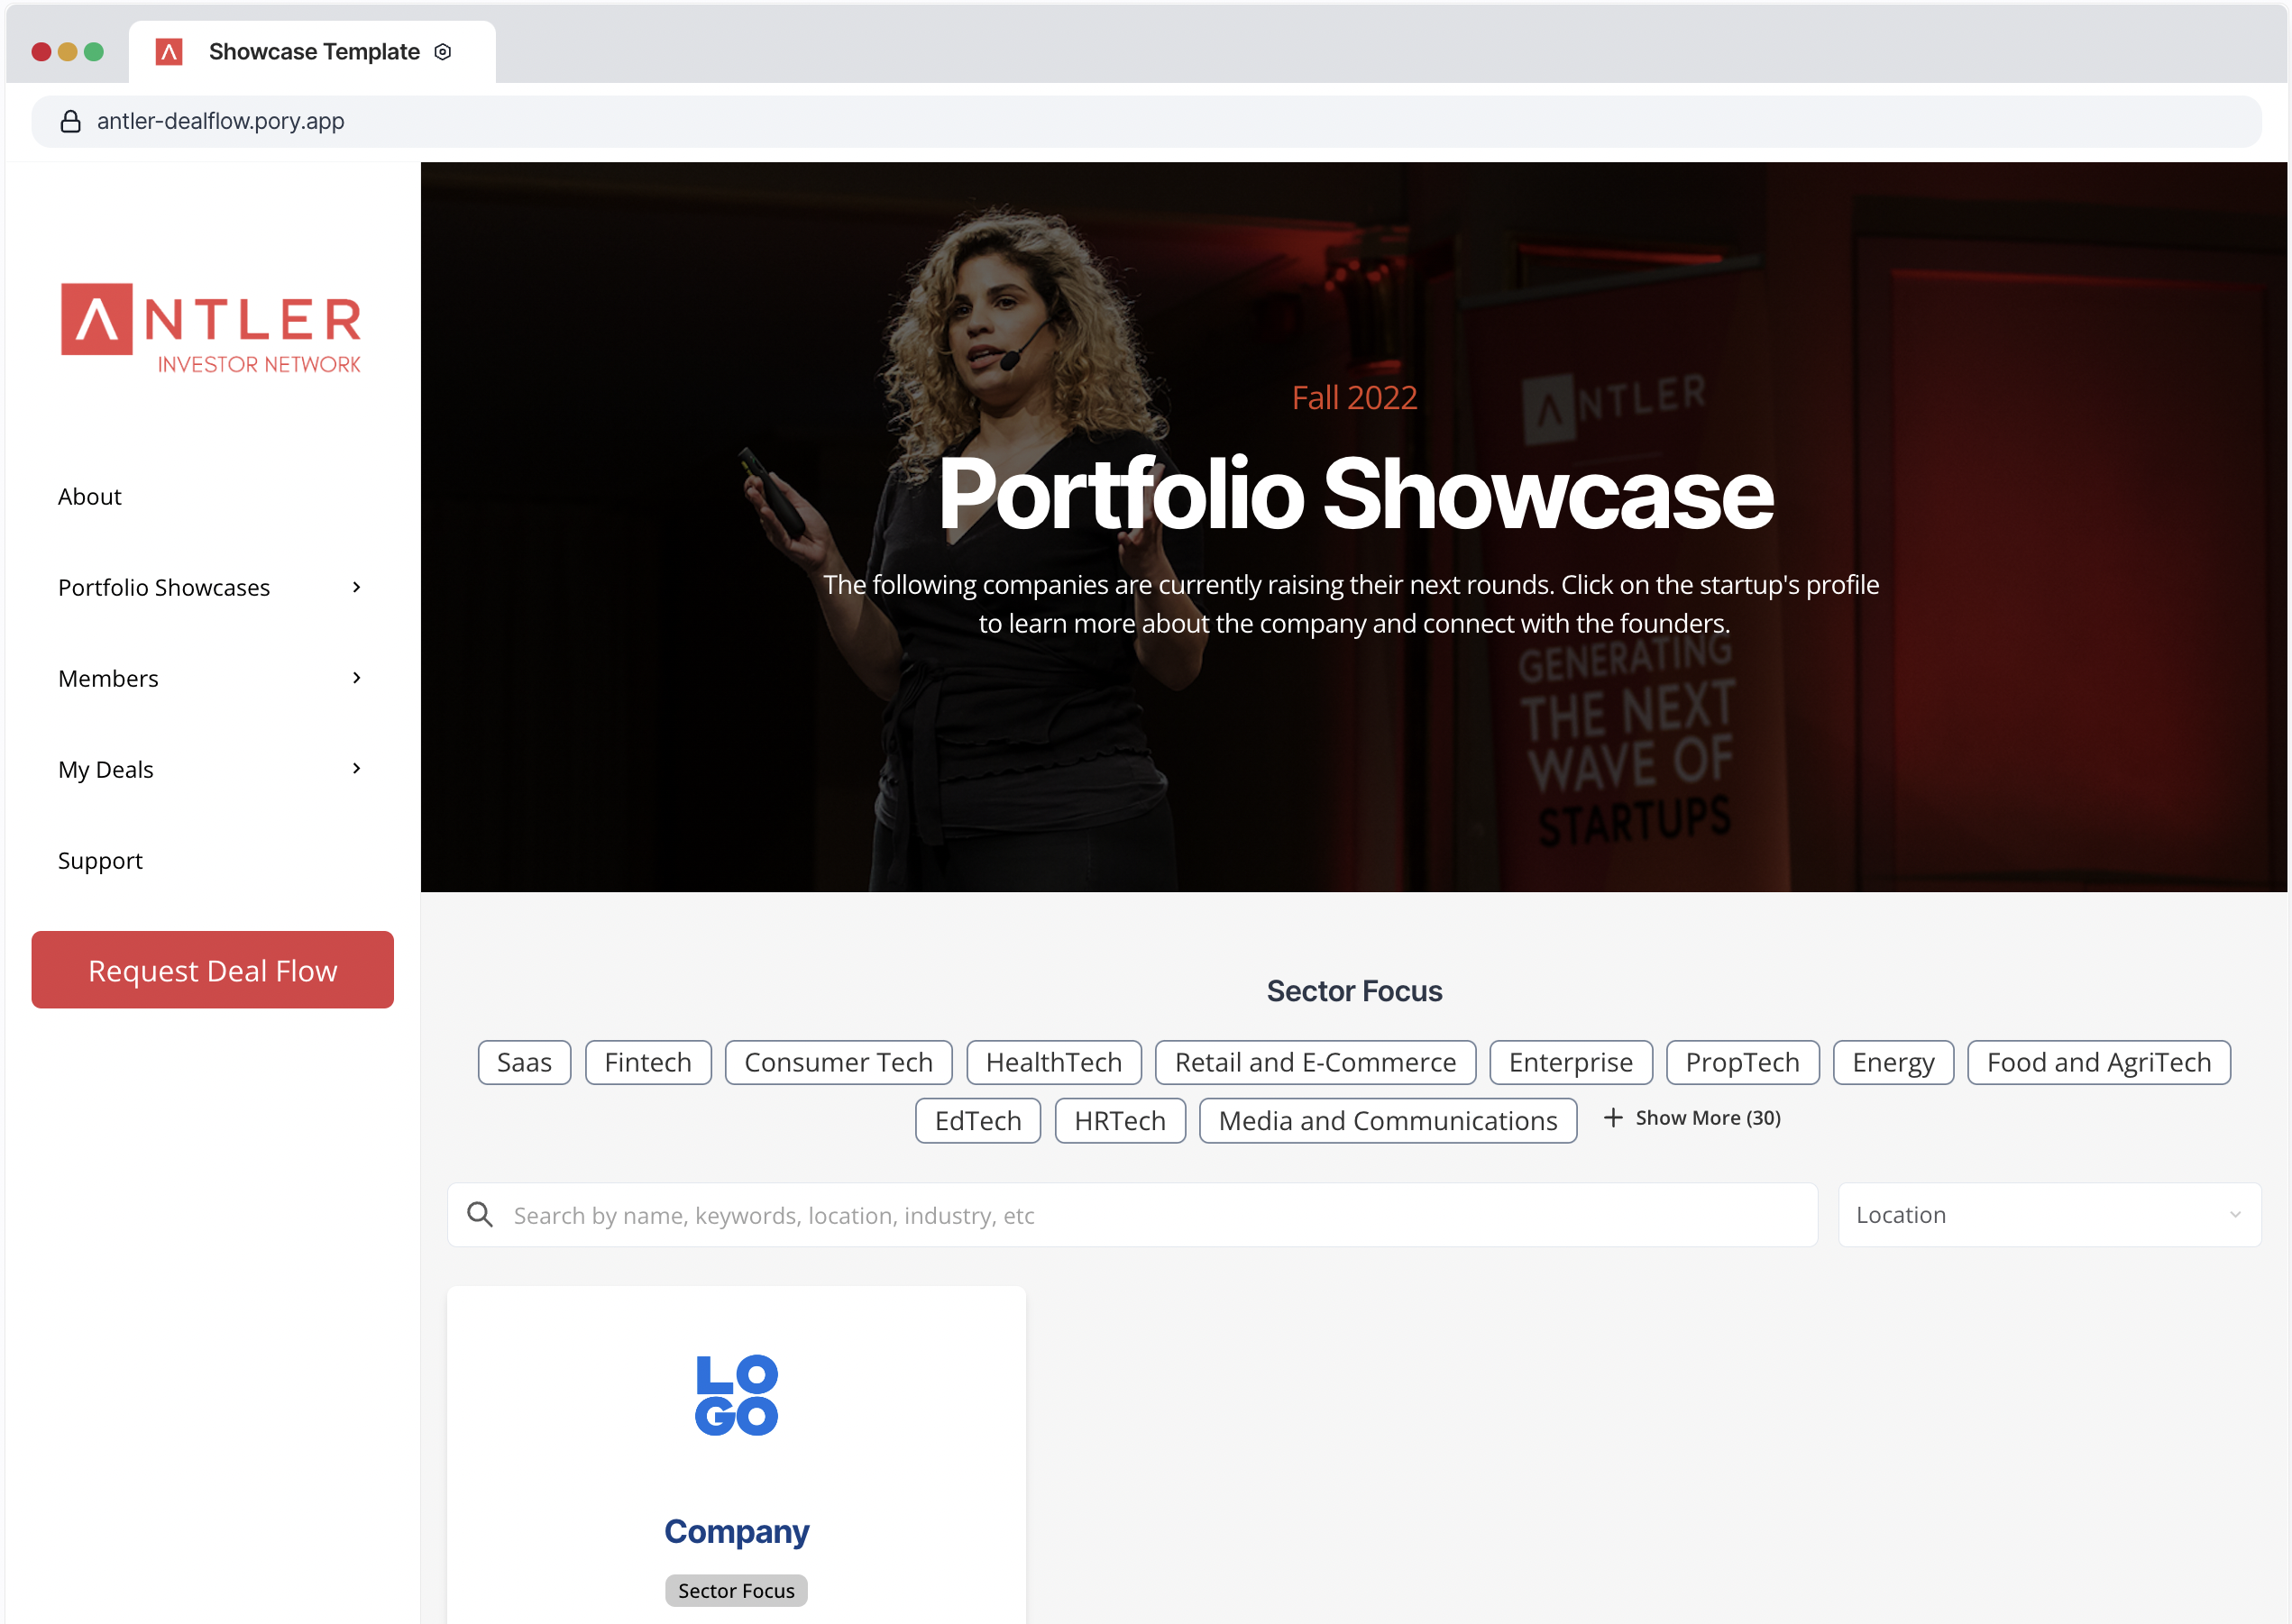Click the settings icon in tab title
Image resolution: width=2292 pixels, height=1624 pixels.
(444, 52)
